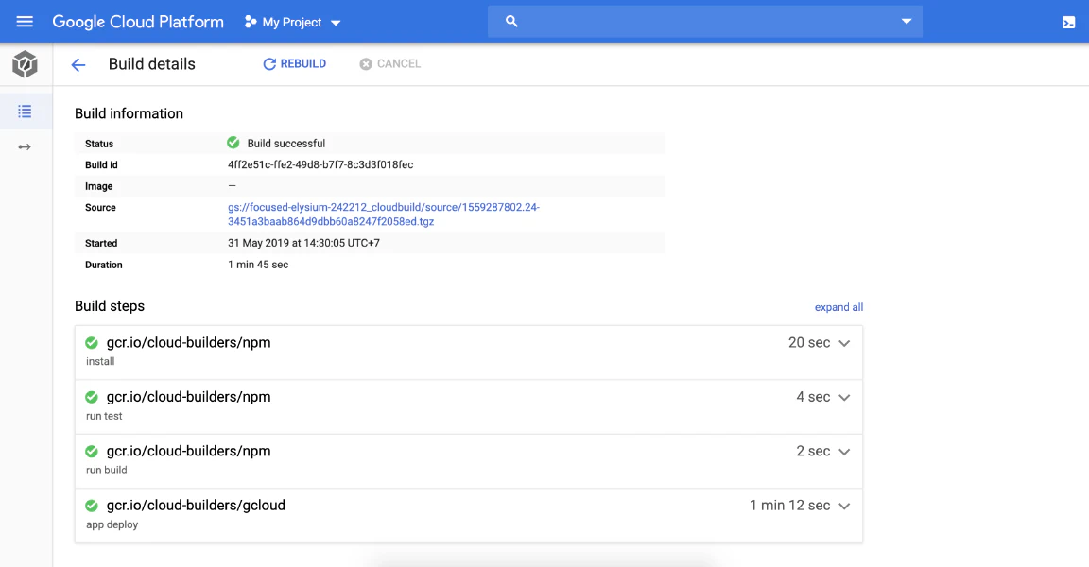
Task: Click the Build details page title
Action: (152, 64)
